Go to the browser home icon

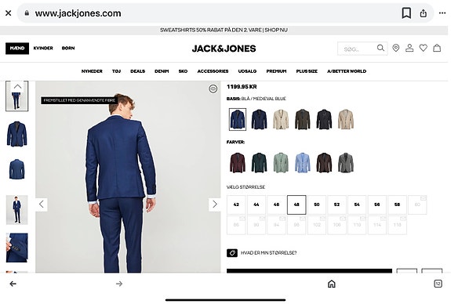point(332,284)
